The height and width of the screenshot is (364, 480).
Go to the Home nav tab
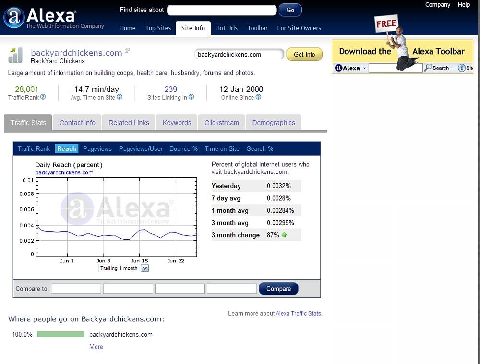click(x=127, y=28)
